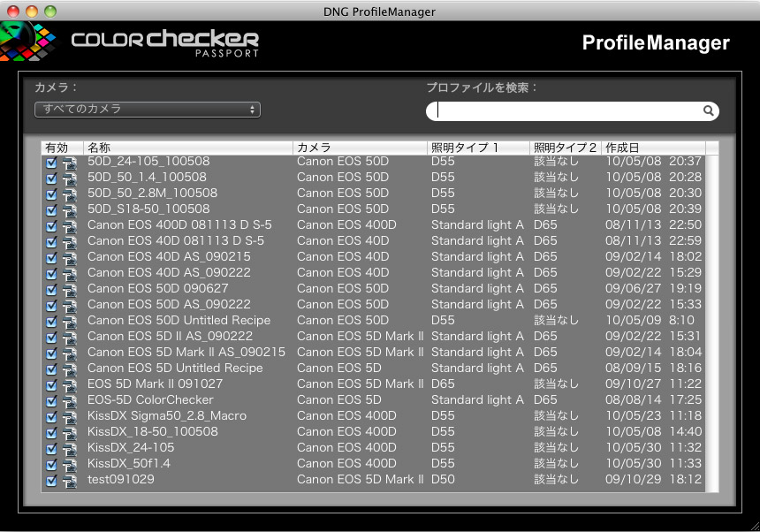Uncheck the 50D_S18-50_100508 profile

[x=51, y=210]
